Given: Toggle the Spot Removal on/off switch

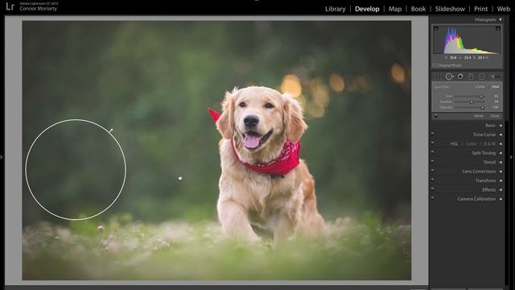Looking at the screenshot, I should click(436, 116).
